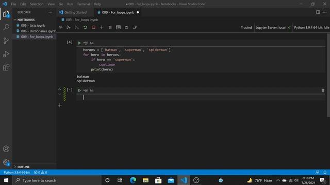This screenshot has width=330, height=185.
Task: Click the save notebook icon
Action: coord(126,27)
